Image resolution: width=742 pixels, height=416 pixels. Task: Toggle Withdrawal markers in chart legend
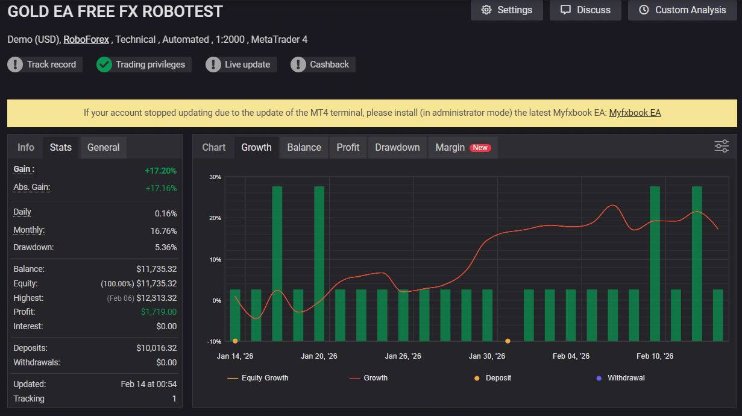(x=619, y=378)
